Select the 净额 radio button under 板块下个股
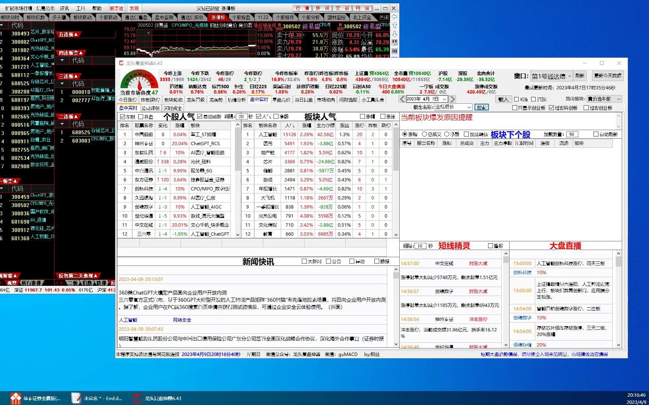Screen dimensions: 649x405 [x=447, y=134]
